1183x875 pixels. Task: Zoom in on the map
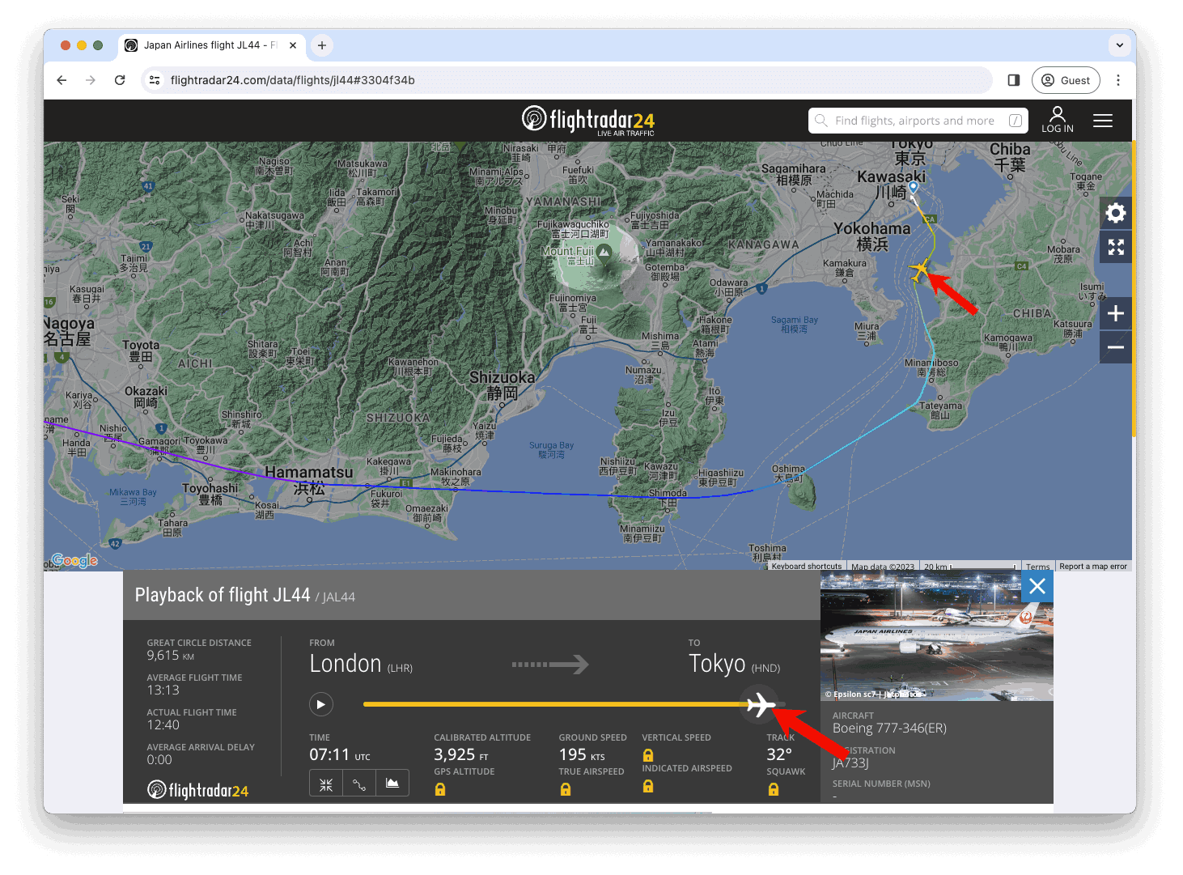point(1116,314)
